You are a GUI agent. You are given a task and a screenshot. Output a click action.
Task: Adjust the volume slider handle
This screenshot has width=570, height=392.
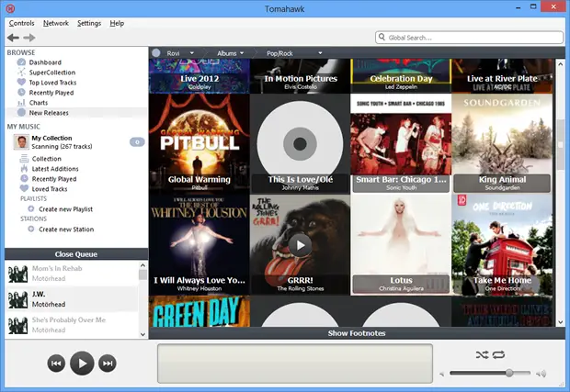point(509,373)
